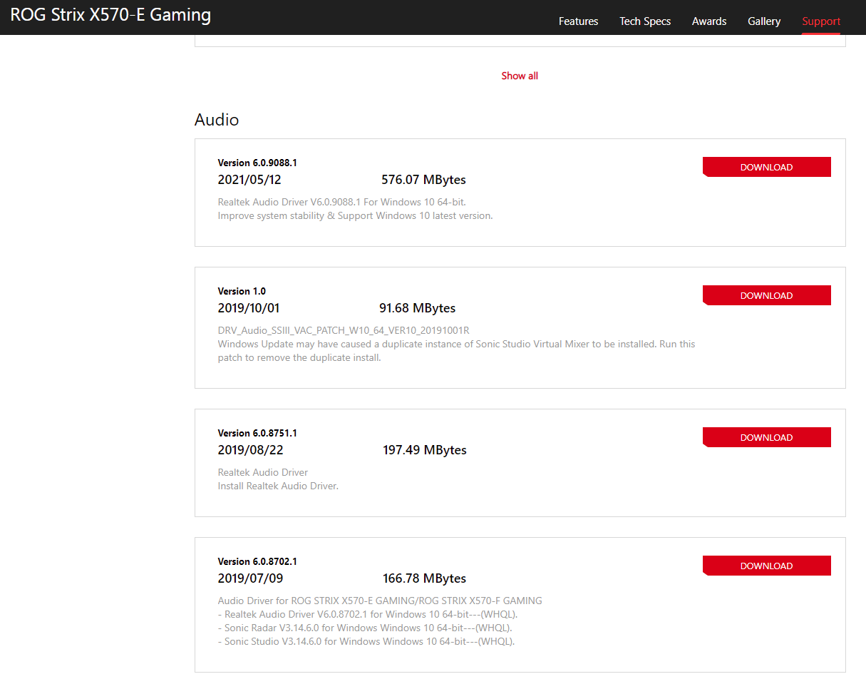Click the red Show all link
866x684 pixels.
click(x=520, y=76)
